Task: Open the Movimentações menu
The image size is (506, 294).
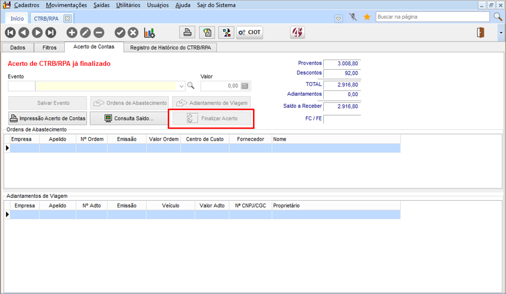Action: [x=66, y=5]
